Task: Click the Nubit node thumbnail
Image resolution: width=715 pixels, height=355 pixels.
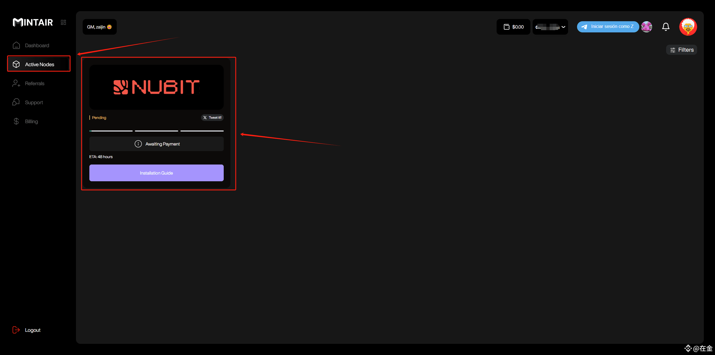Action: [x=156, y=87]
